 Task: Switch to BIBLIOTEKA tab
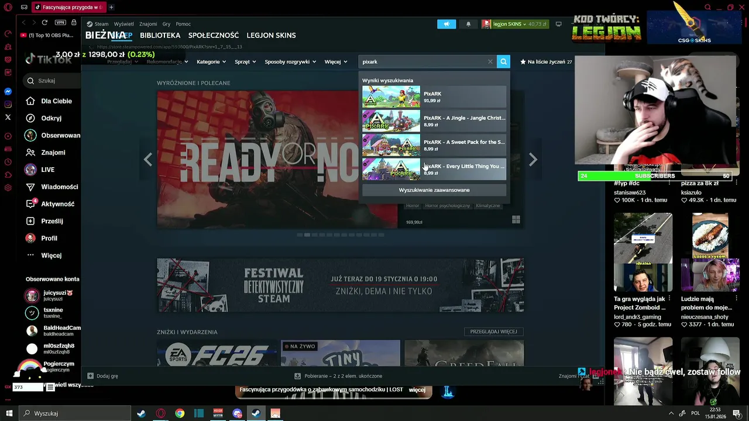tap(160, 35)
